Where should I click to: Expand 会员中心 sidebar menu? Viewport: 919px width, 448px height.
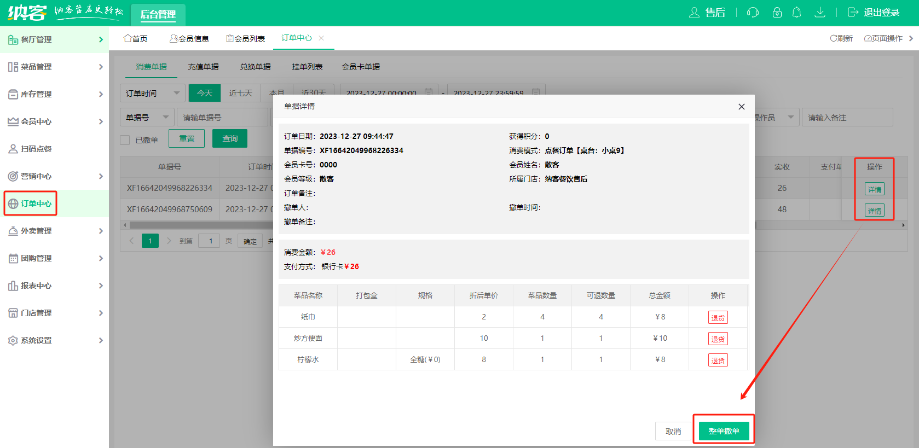(55, 121)
